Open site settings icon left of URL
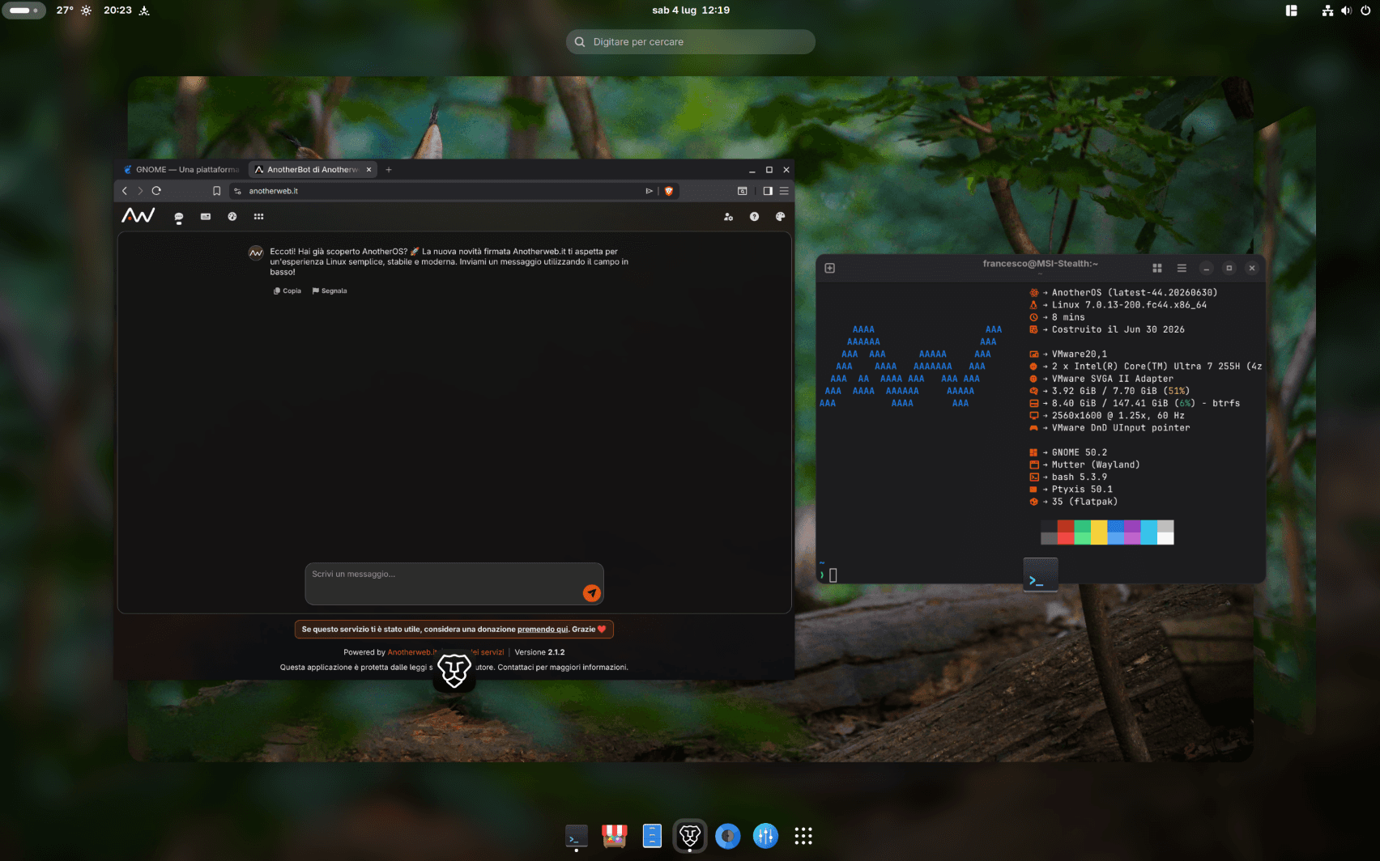Viewport: 1380px width, 861px height. (237, 191)
